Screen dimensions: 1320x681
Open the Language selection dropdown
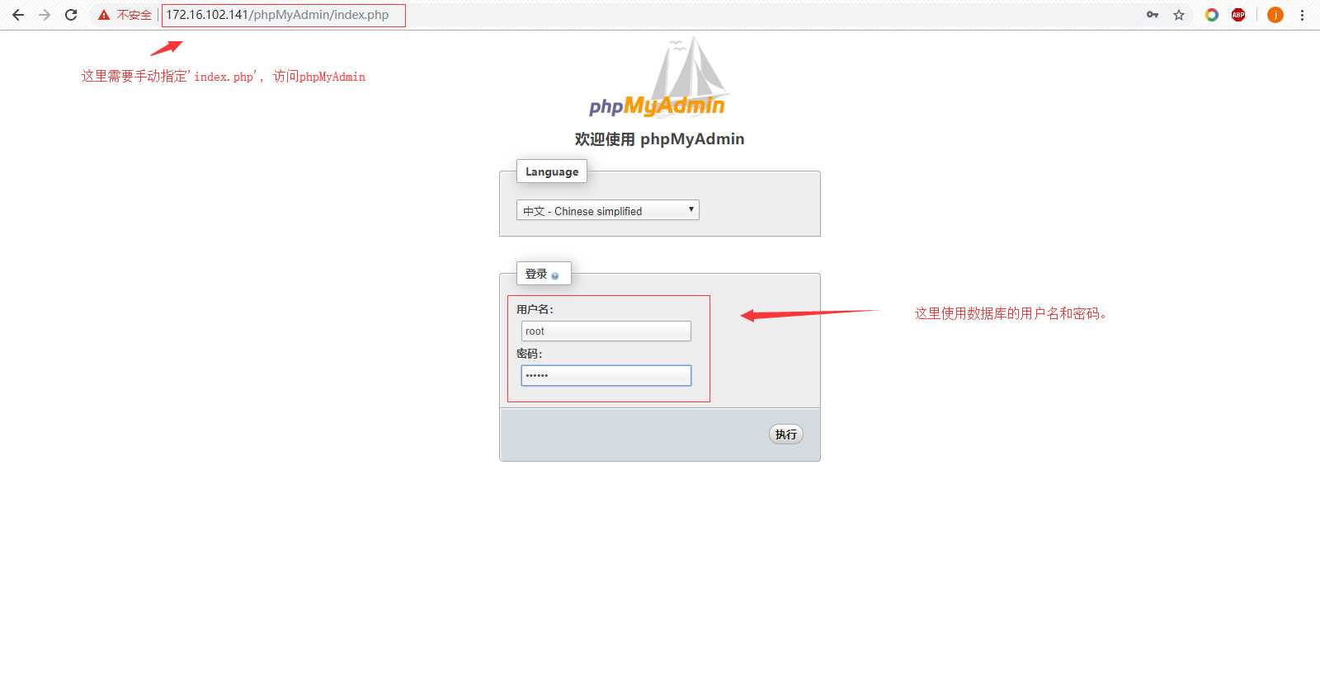608,210
